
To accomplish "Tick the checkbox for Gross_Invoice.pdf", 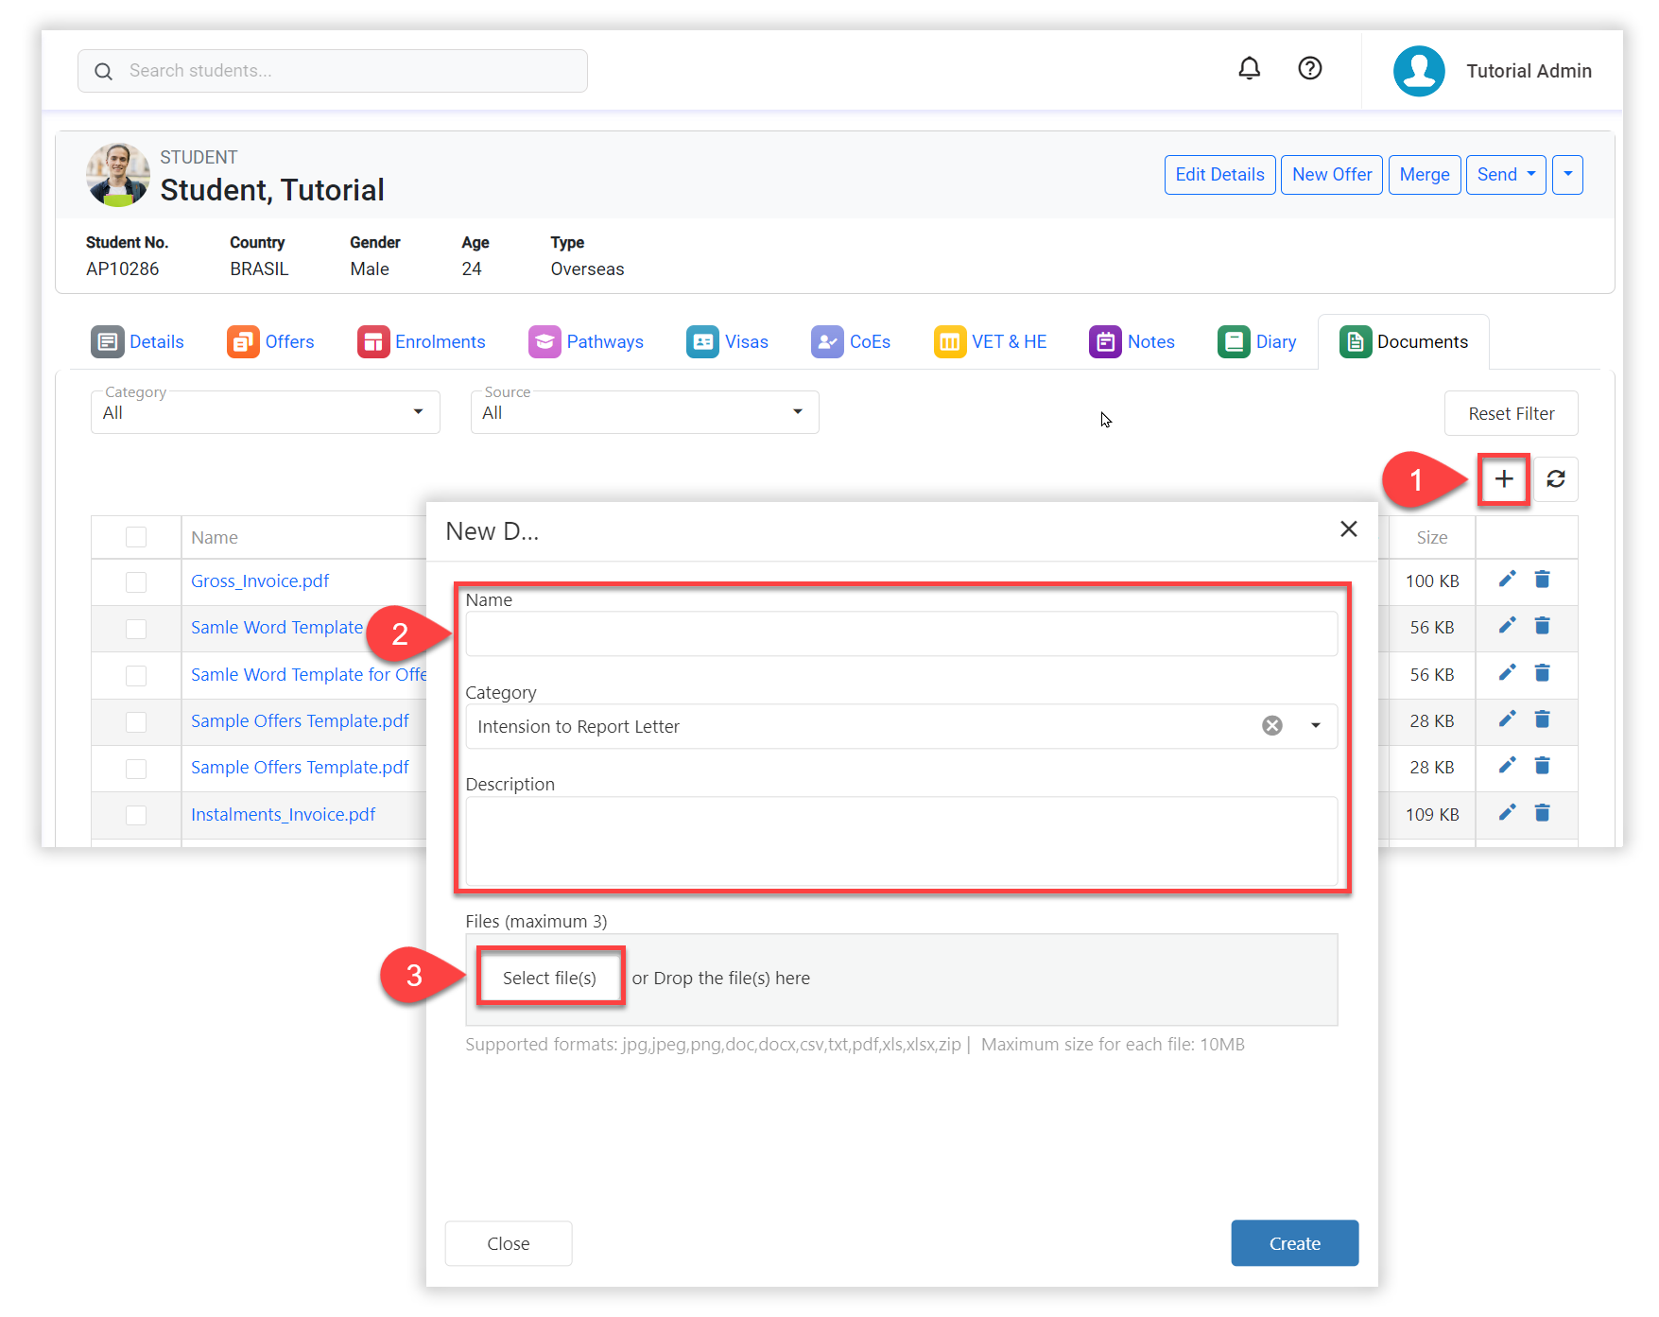I will coord(136,582).
